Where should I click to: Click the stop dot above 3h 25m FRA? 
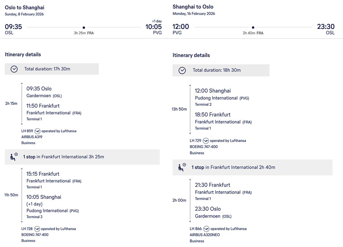[84, 27]
